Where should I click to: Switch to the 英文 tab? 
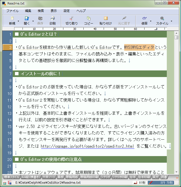coord(155,177)
